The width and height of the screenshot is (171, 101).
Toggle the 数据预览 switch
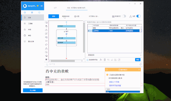point(124,16)
